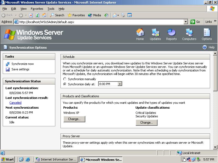Open the Mail button dropdown arrow
218x163 pixels.
[118, 15]
